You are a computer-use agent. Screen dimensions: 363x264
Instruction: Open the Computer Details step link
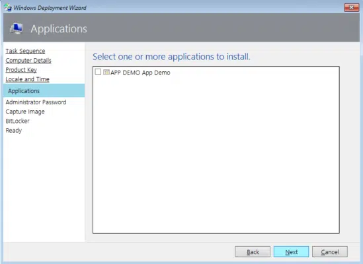point(28,60)
